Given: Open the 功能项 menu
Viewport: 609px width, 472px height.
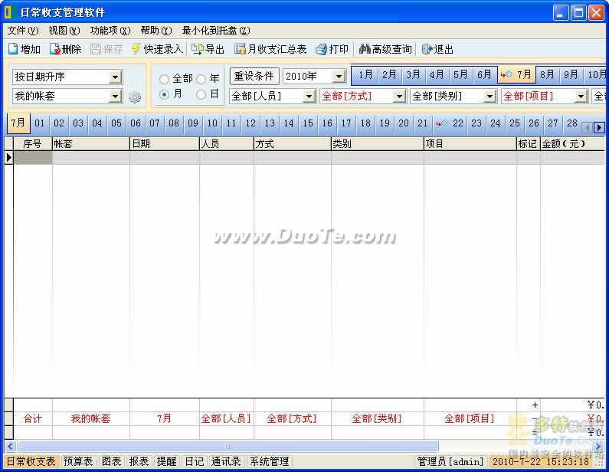Looking at the screenshot, I should click(x=109, y=31).
